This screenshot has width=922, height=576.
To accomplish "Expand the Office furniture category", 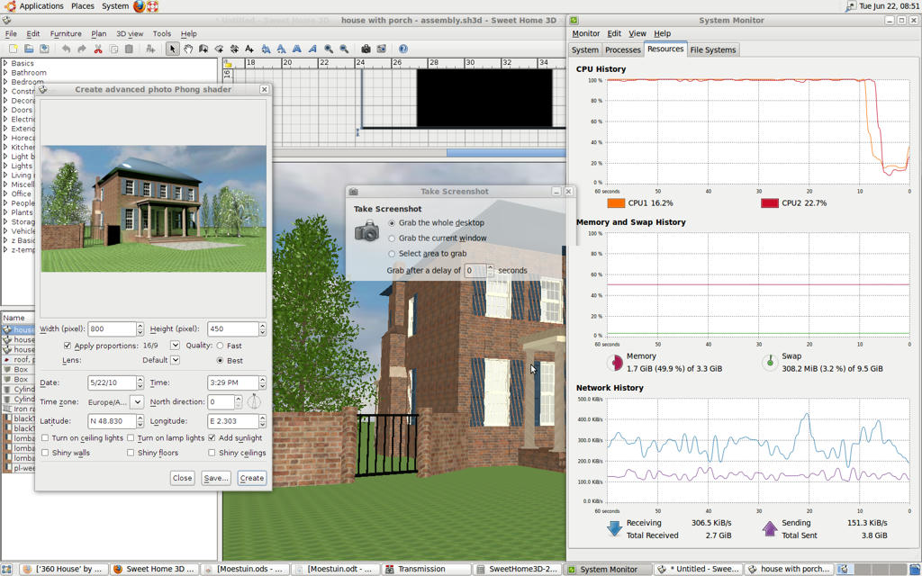I will 5,193.
